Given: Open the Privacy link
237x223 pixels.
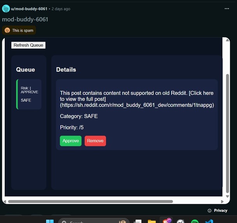Looking at the screenshot, I should [x=221, y=211].
